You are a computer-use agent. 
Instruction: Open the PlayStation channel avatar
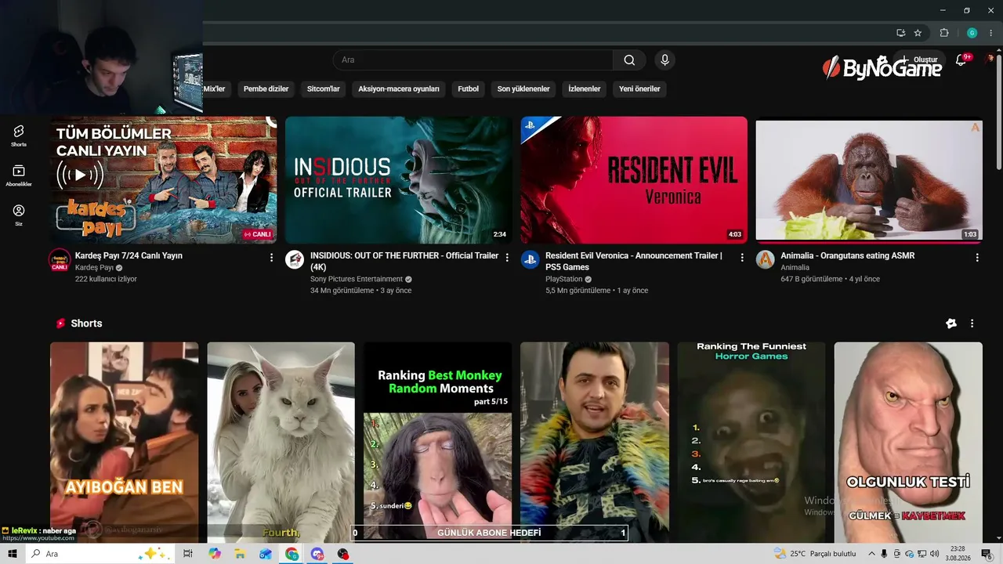(530, 259)
